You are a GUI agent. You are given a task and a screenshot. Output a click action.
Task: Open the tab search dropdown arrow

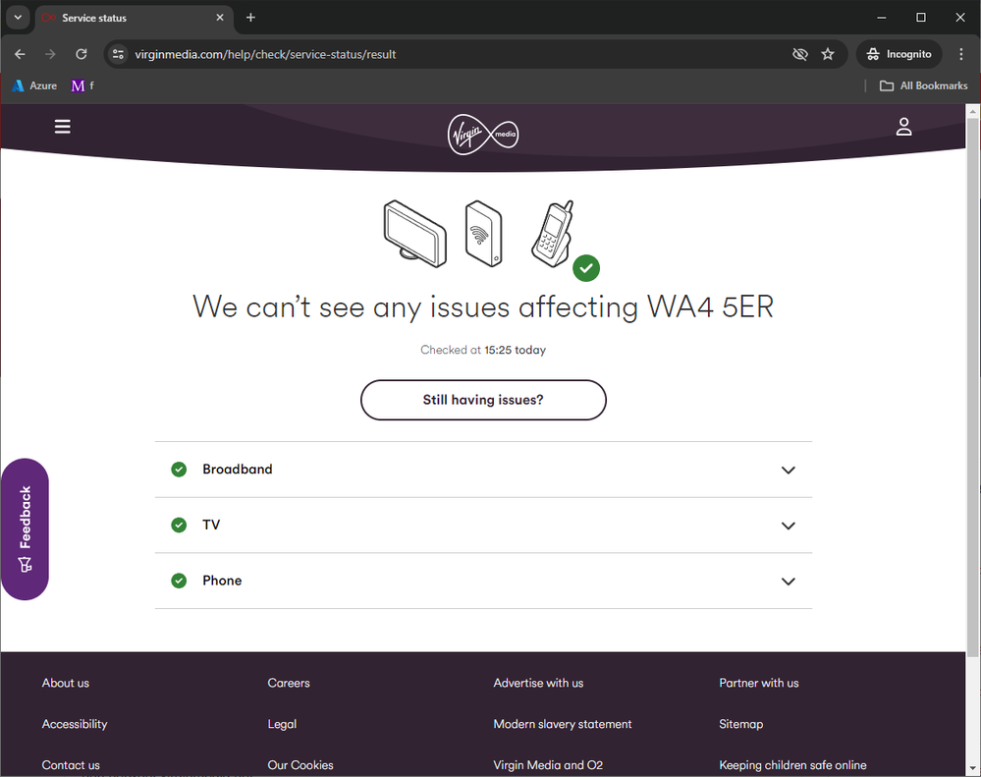pyautogui.click(x=18, y=18)
